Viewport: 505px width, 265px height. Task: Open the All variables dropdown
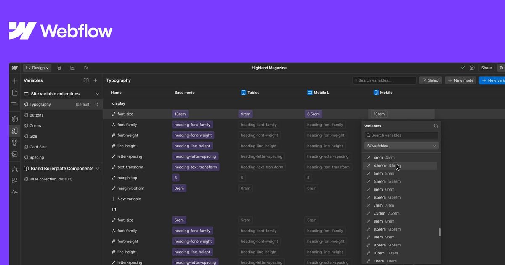(x=401, y=146)
